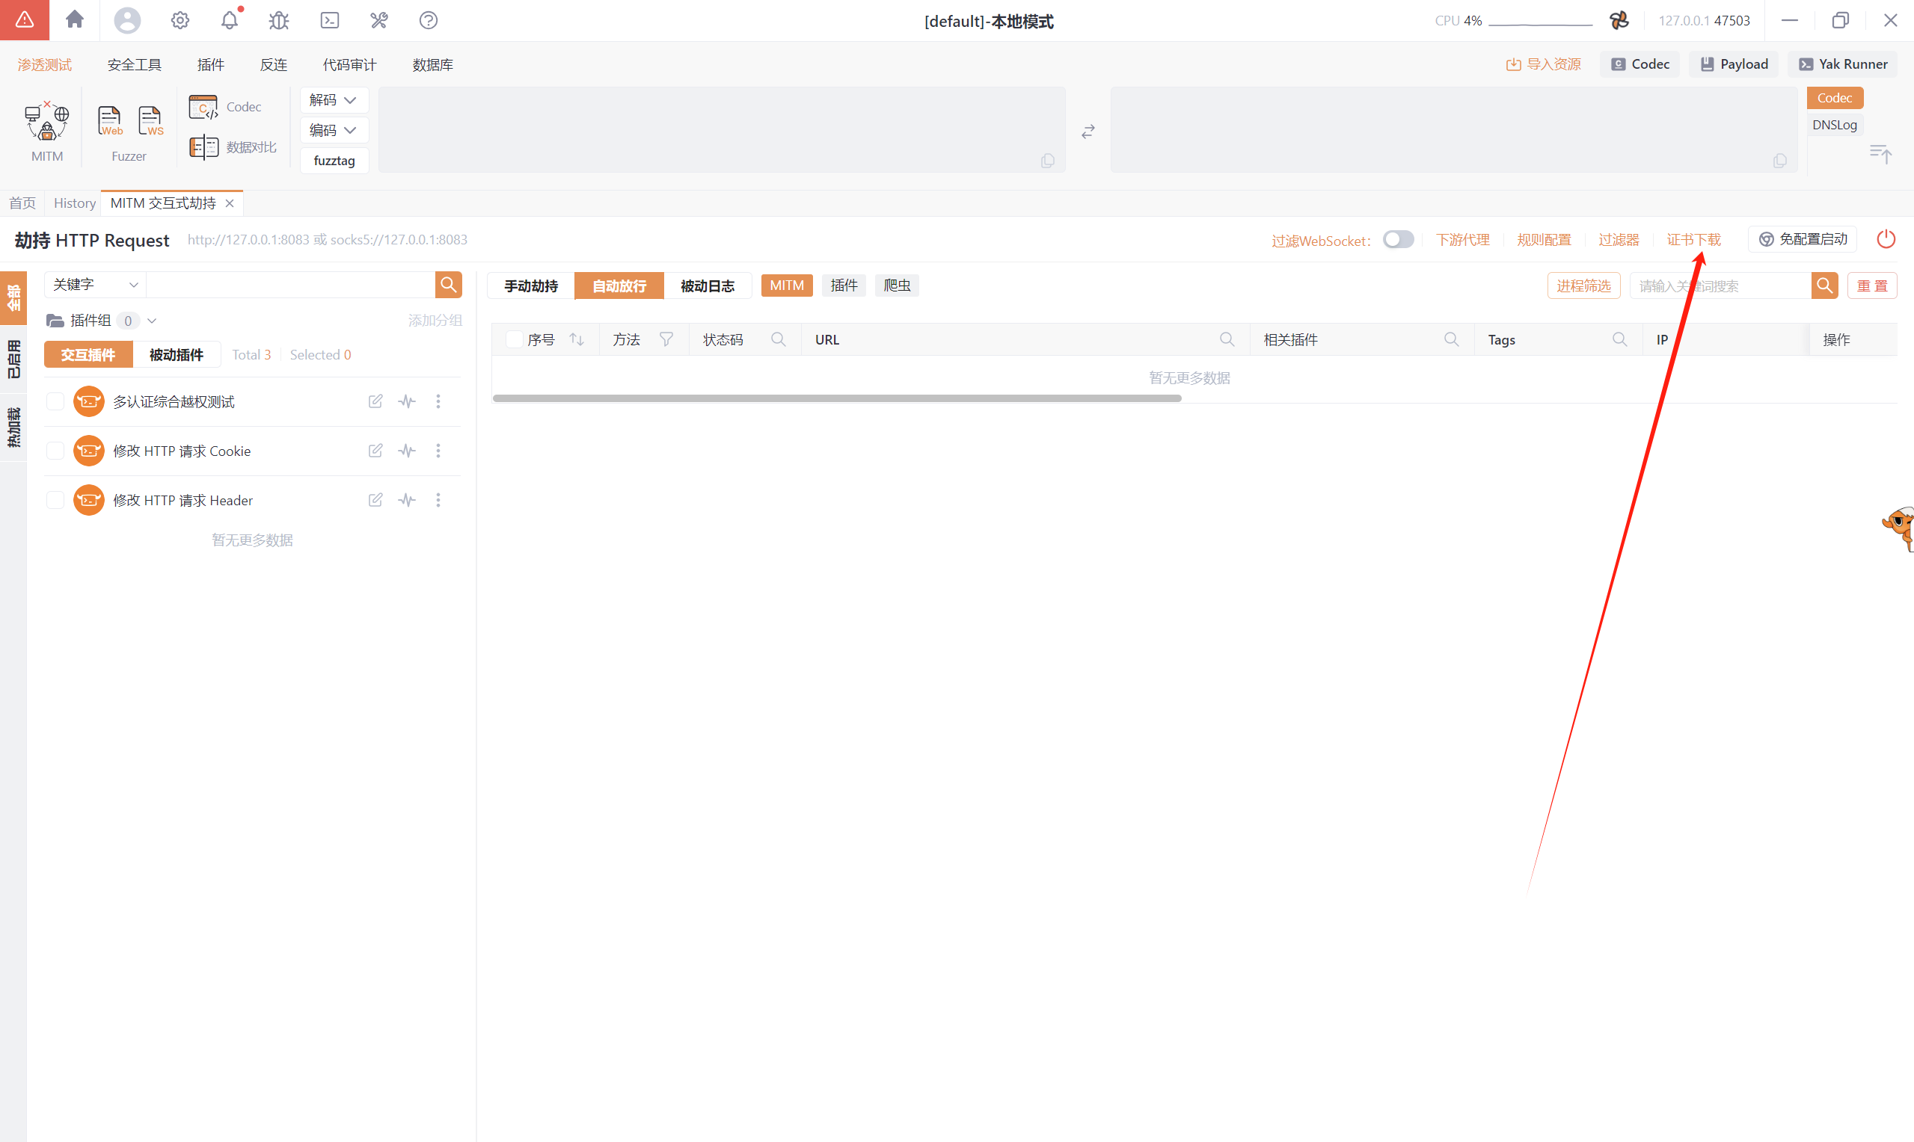Image resolution: width=1914 pixels, height=1142 pixels.
Task: Open the 安全工具 menu
Action: (x=134, y=64)
